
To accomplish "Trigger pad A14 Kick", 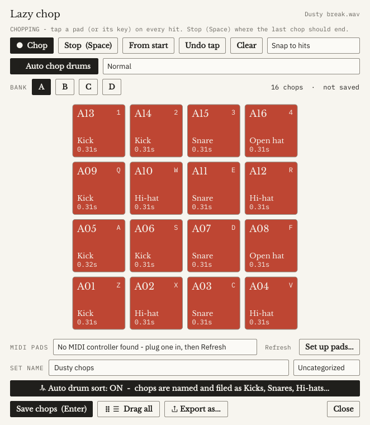I will (x=156, y=131).
